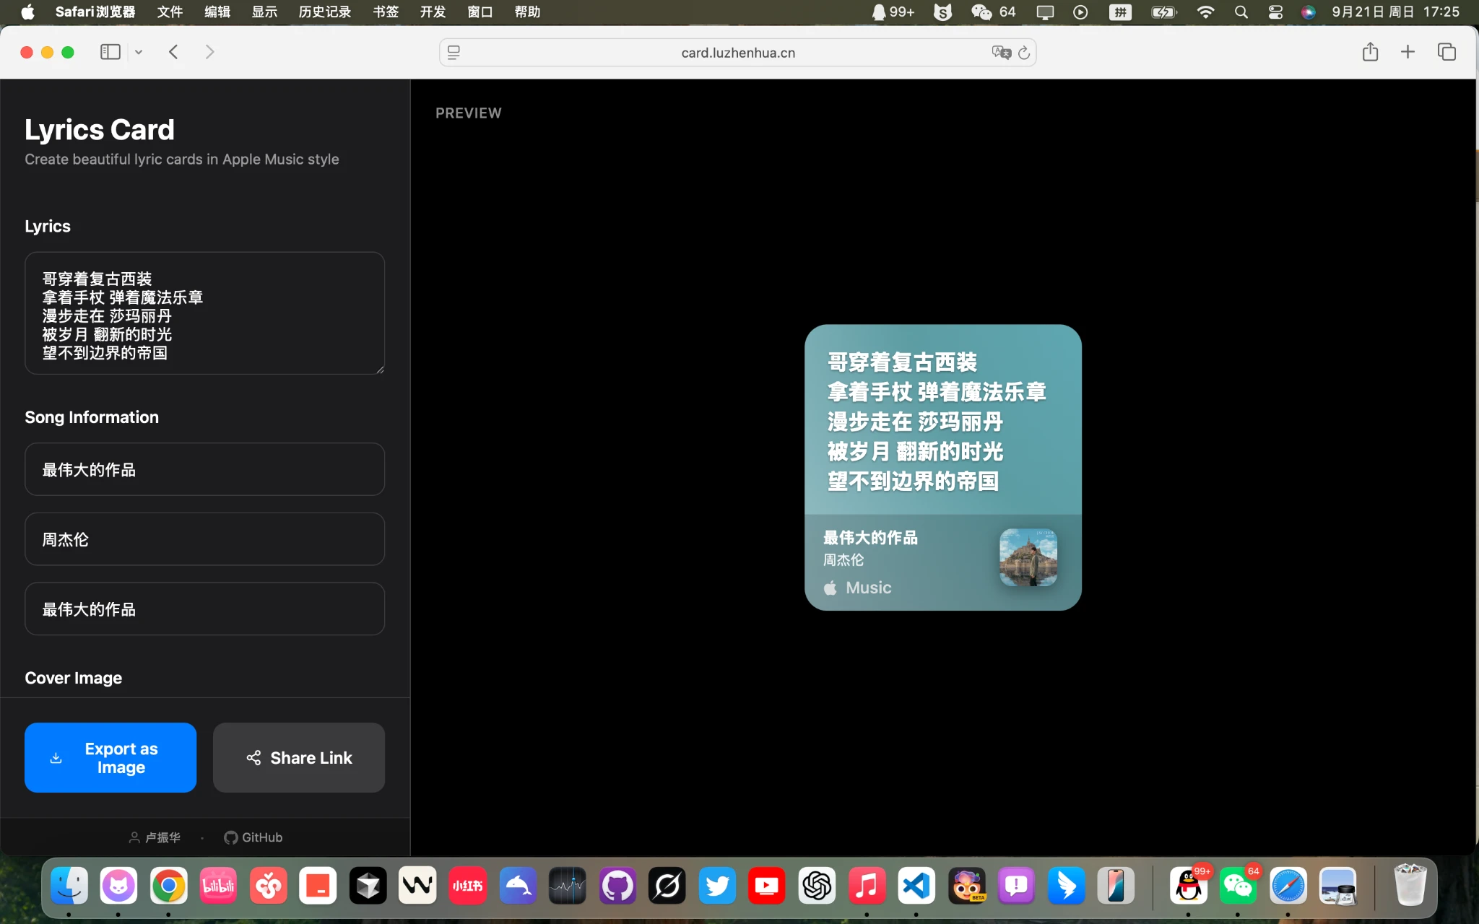Click the album cover thumbnail on card
The width and height of the screenshot is (1479, 924).
pos(1028,557)
